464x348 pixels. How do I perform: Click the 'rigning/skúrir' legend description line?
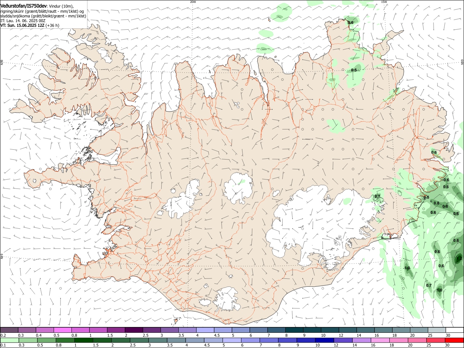[42, 11]
